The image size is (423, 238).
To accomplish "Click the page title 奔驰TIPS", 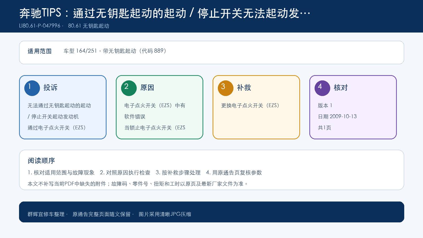I will coord(165,13).
